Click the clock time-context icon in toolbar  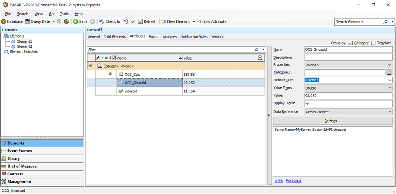[x=59, y=21]
